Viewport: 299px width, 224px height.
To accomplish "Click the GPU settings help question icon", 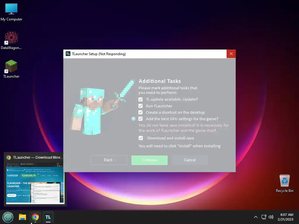I will [133, 119].
